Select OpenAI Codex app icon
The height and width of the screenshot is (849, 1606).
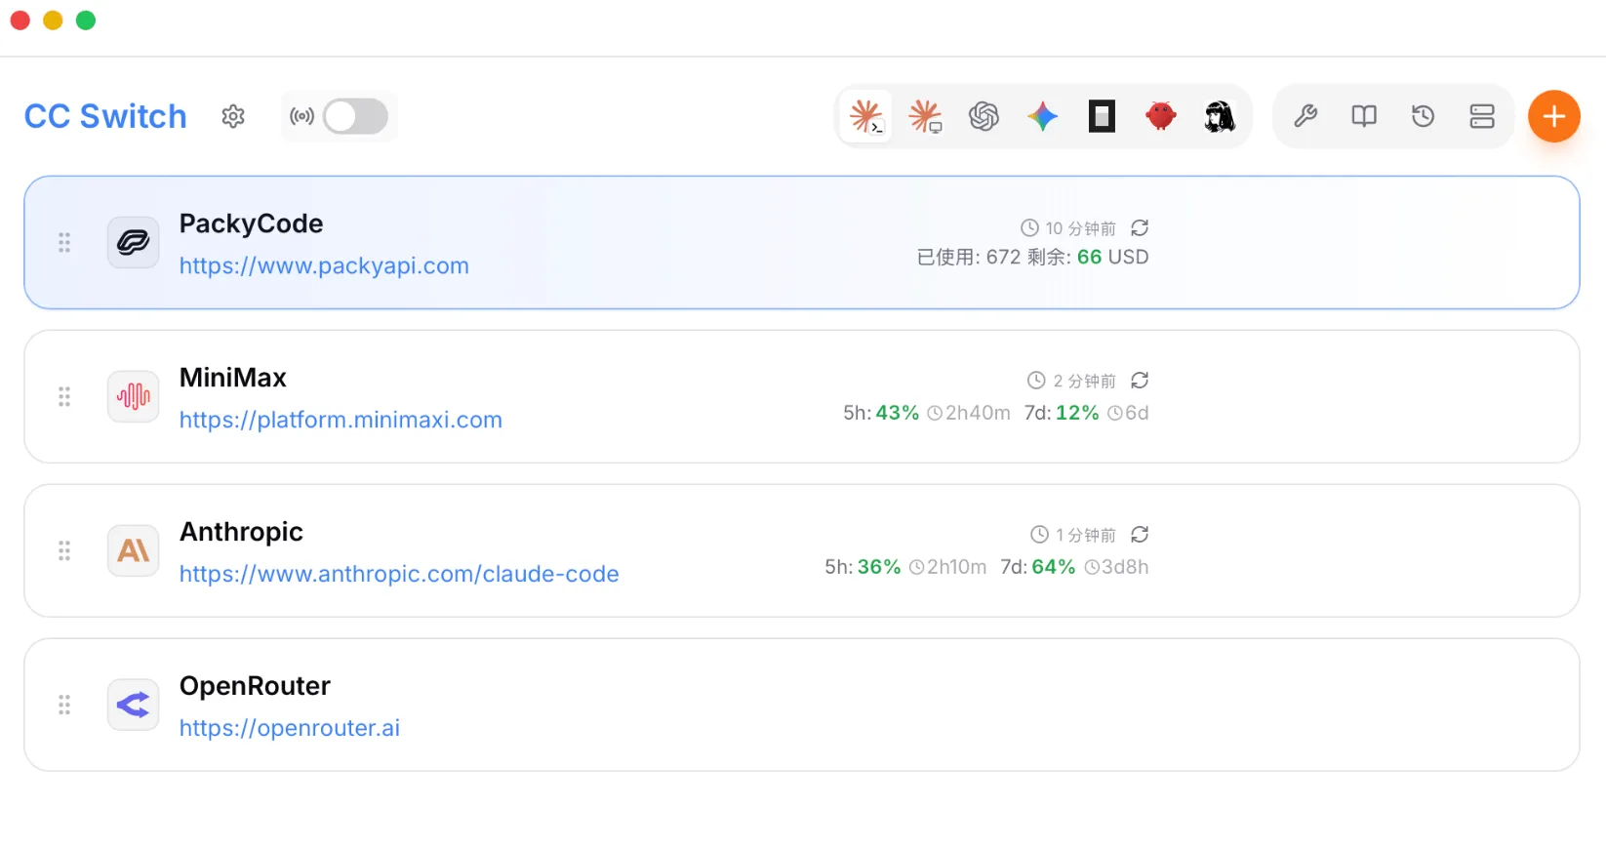[x=984, y=116]
